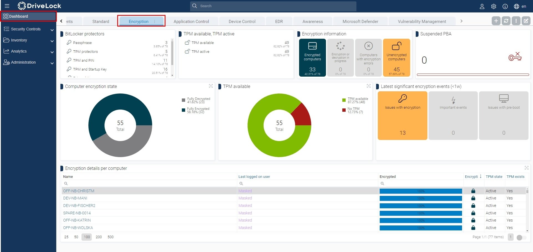Open the hamburger navigation menu

point(7,6)
